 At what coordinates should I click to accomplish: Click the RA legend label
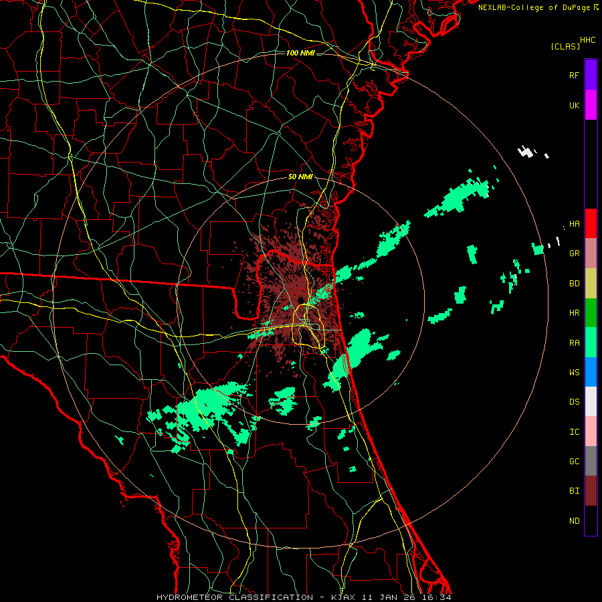[x=574, y=343]
